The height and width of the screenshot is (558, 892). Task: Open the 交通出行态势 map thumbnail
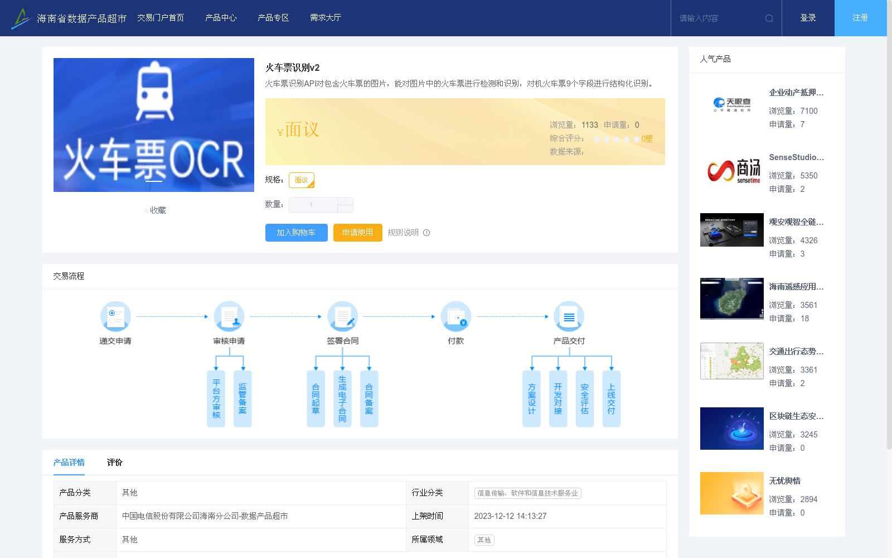point(732,361)
